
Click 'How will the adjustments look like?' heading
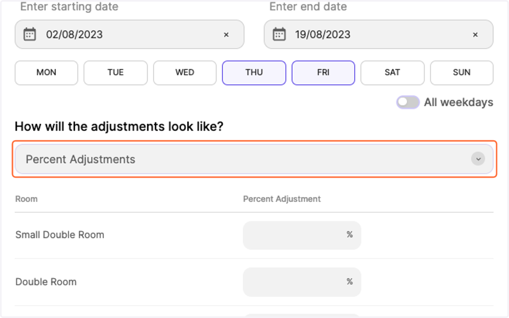click(119, 126)
